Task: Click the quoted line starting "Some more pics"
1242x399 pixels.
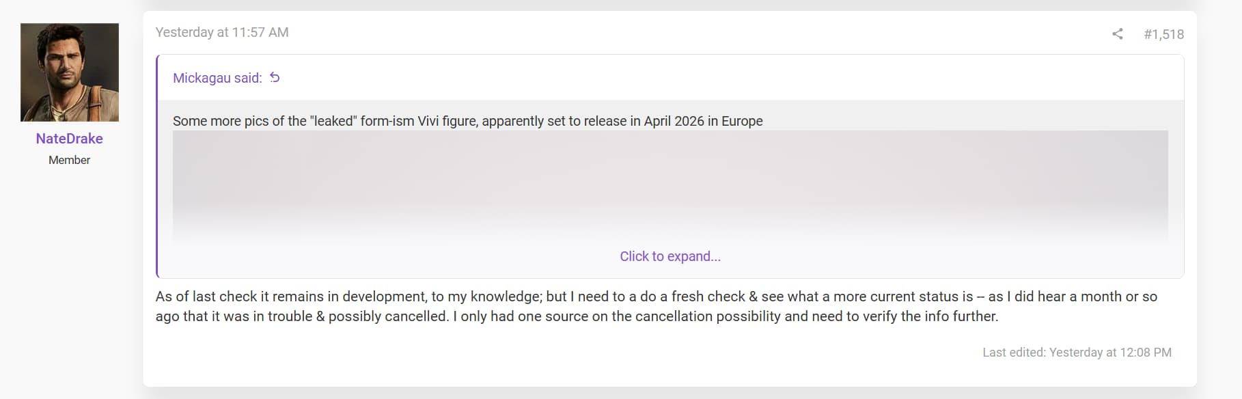Action: [467, 121]
